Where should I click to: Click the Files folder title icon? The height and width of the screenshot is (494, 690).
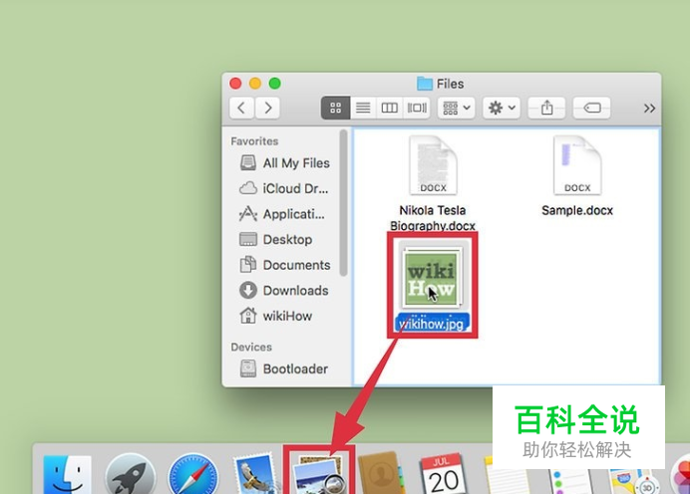click(425, 84)
